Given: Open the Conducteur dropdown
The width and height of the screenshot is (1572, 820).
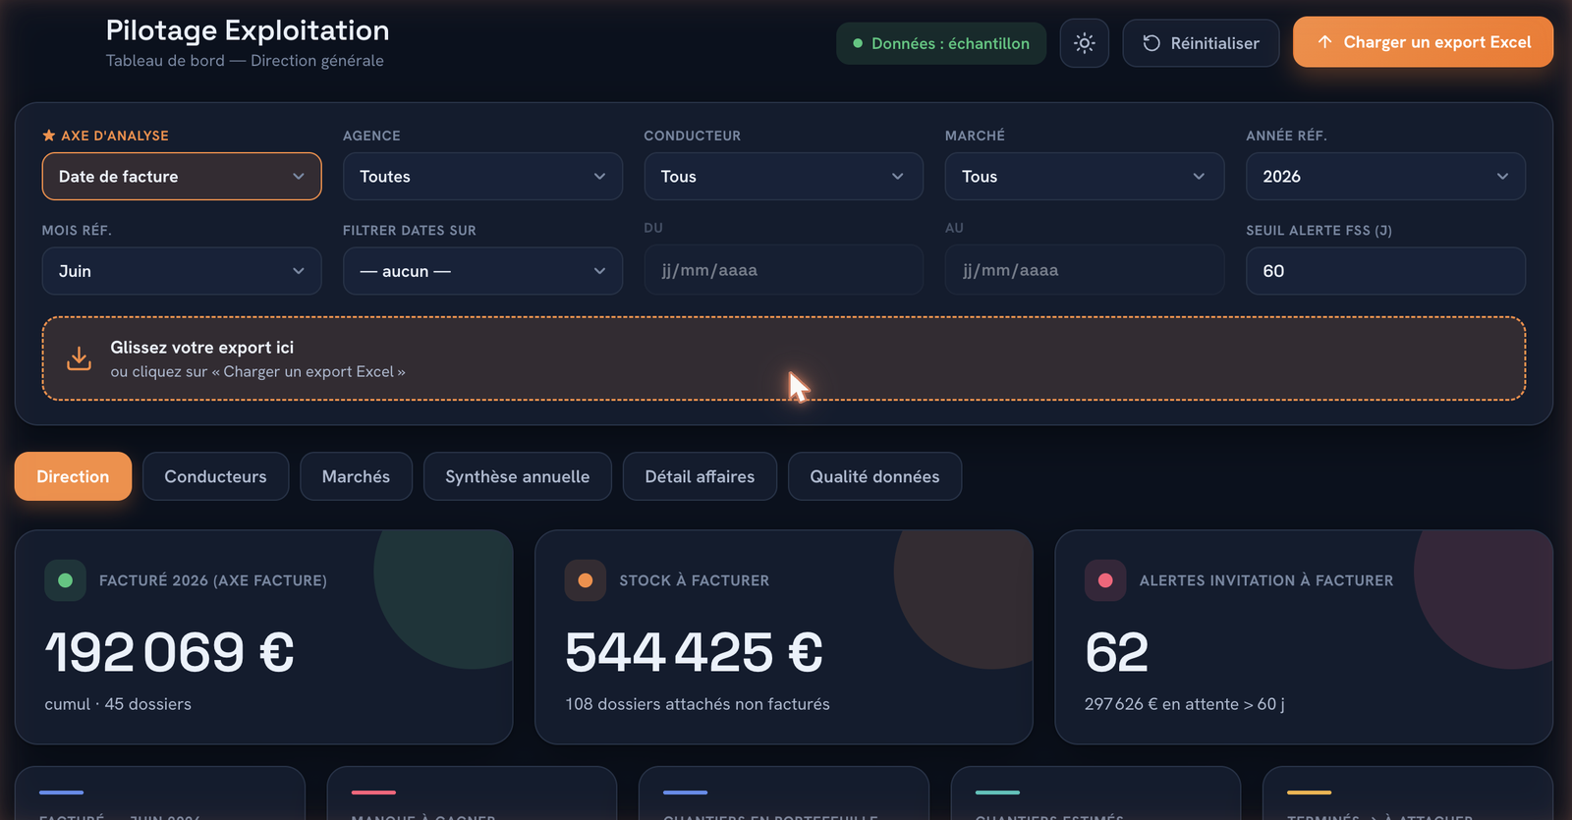Looking at the screenshot, I should [x=783, y=177].
